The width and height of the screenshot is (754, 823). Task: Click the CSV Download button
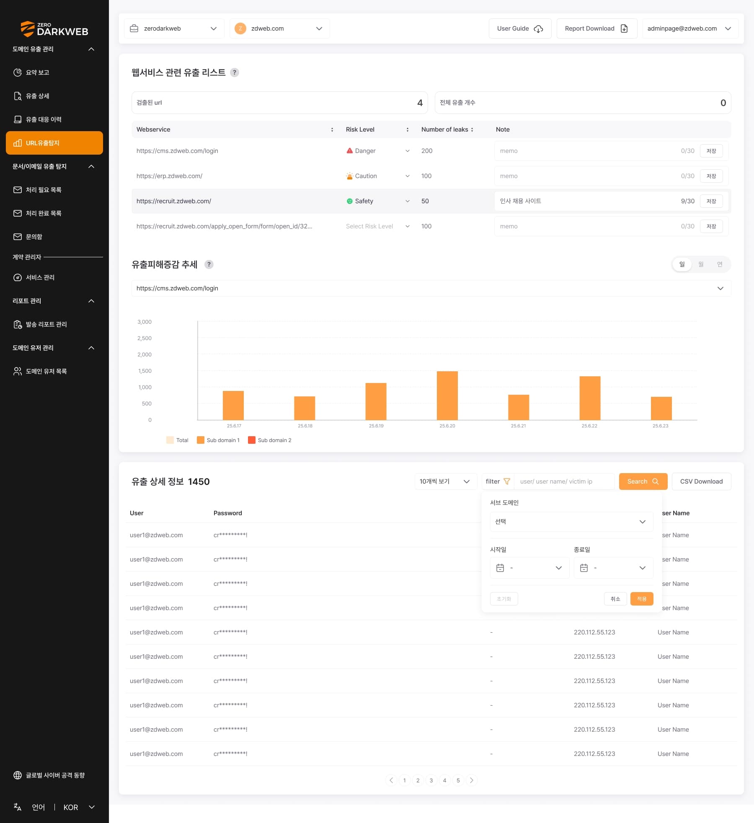(701, 481)
